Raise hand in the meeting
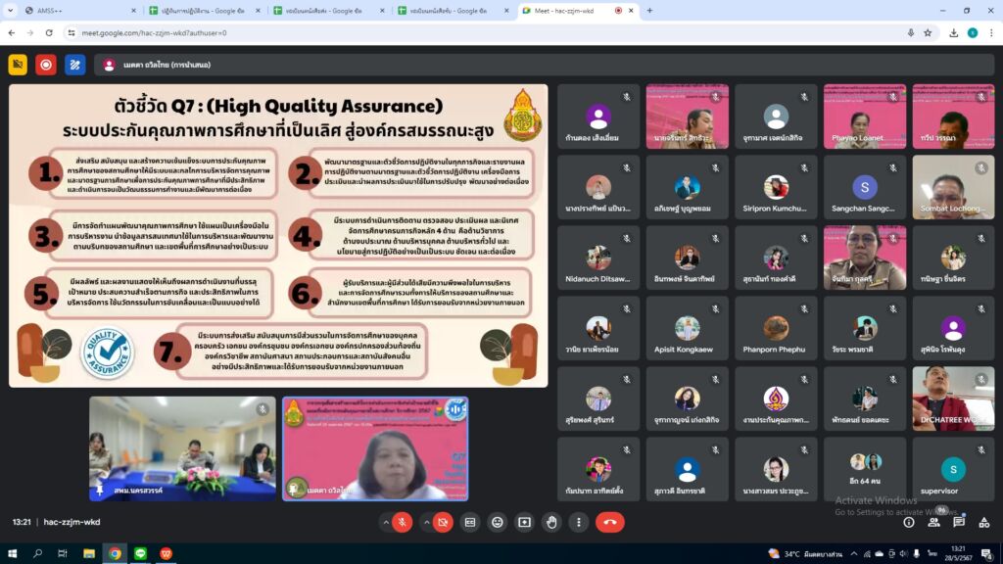The height and width of the screenshot is (564, 1003). [551, 522]
